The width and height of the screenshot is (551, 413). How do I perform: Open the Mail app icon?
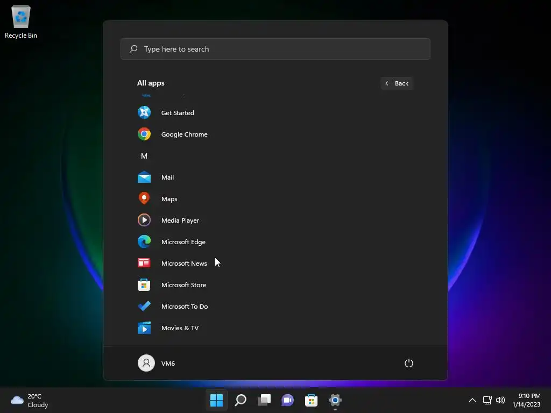coord(144,177)
